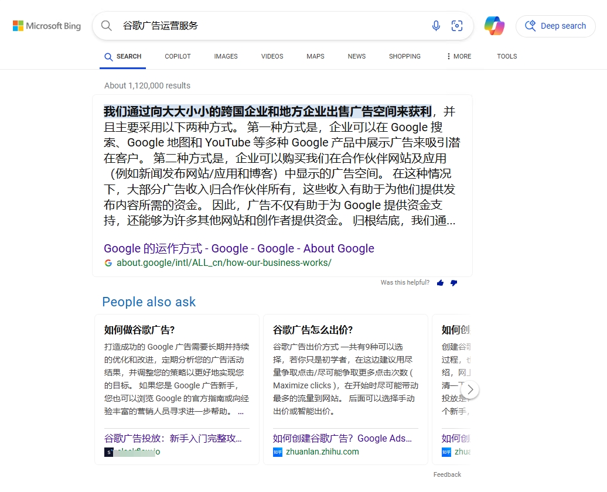Expand the MORE menu
The image size is (607, 492).
click(459, 56)
